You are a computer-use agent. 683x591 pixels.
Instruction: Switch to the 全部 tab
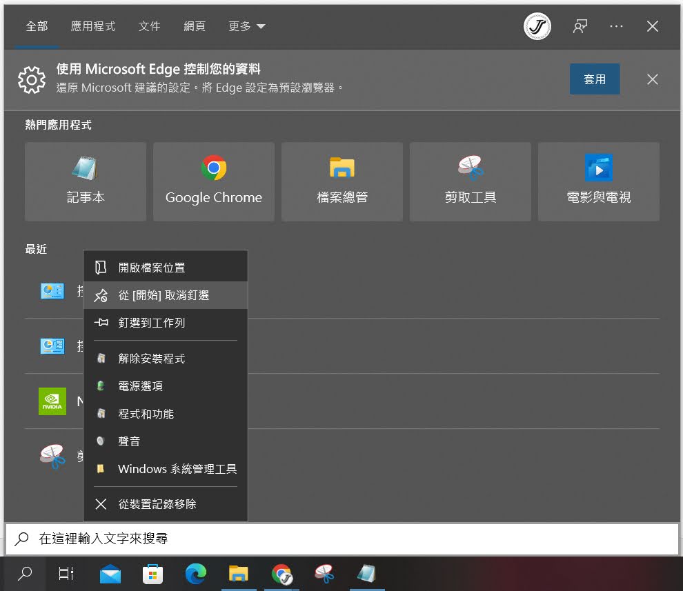pos(37,26)
